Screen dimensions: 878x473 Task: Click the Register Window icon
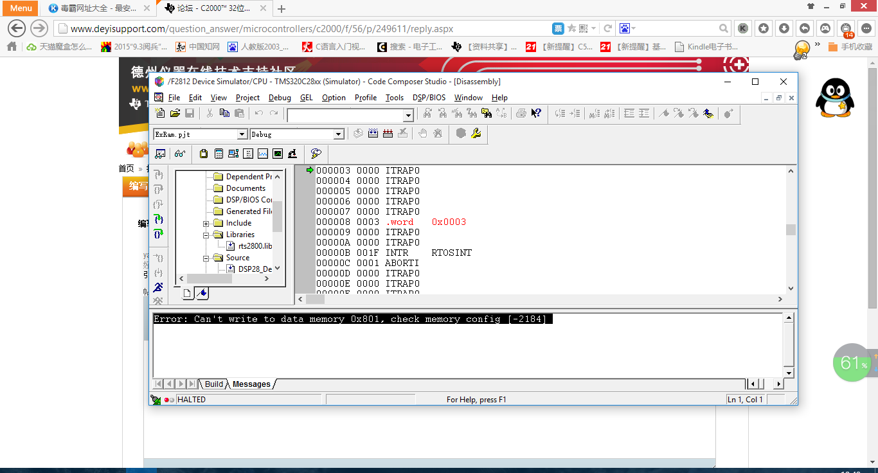tap(233, 154)
